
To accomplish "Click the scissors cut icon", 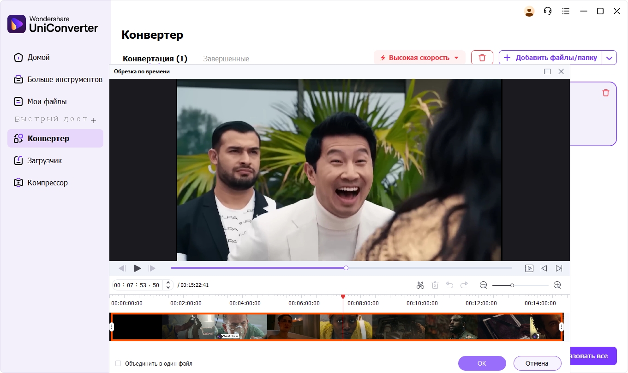I will (x=420, y=285).
